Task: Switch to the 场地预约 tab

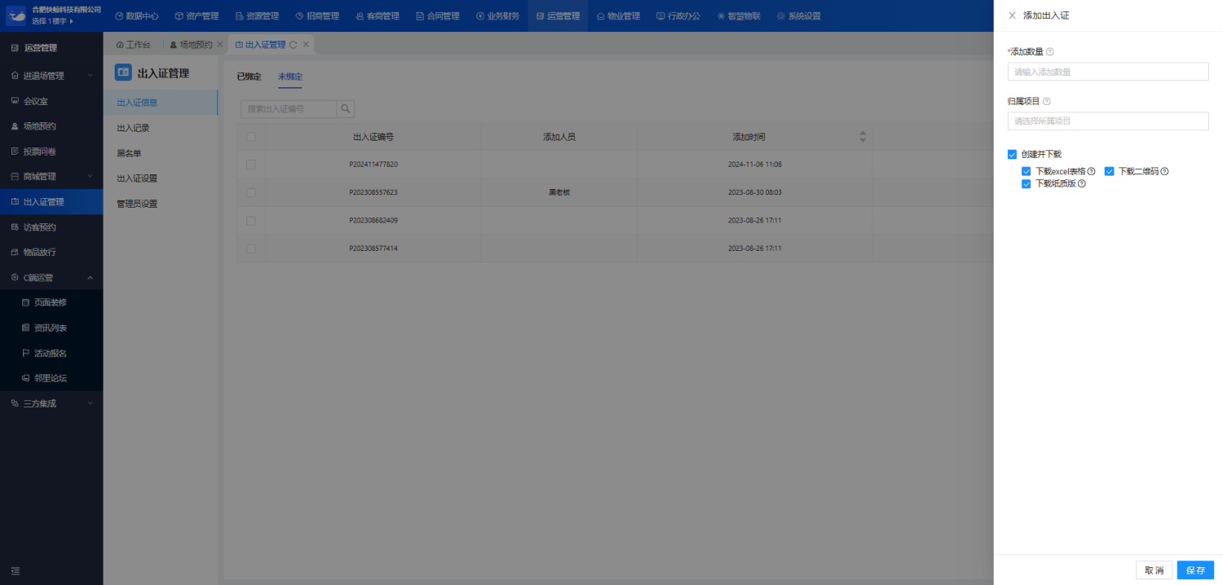Action: 192,45
